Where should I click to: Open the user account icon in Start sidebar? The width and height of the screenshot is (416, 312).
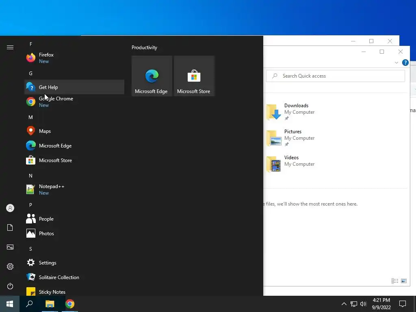[10, 208]
